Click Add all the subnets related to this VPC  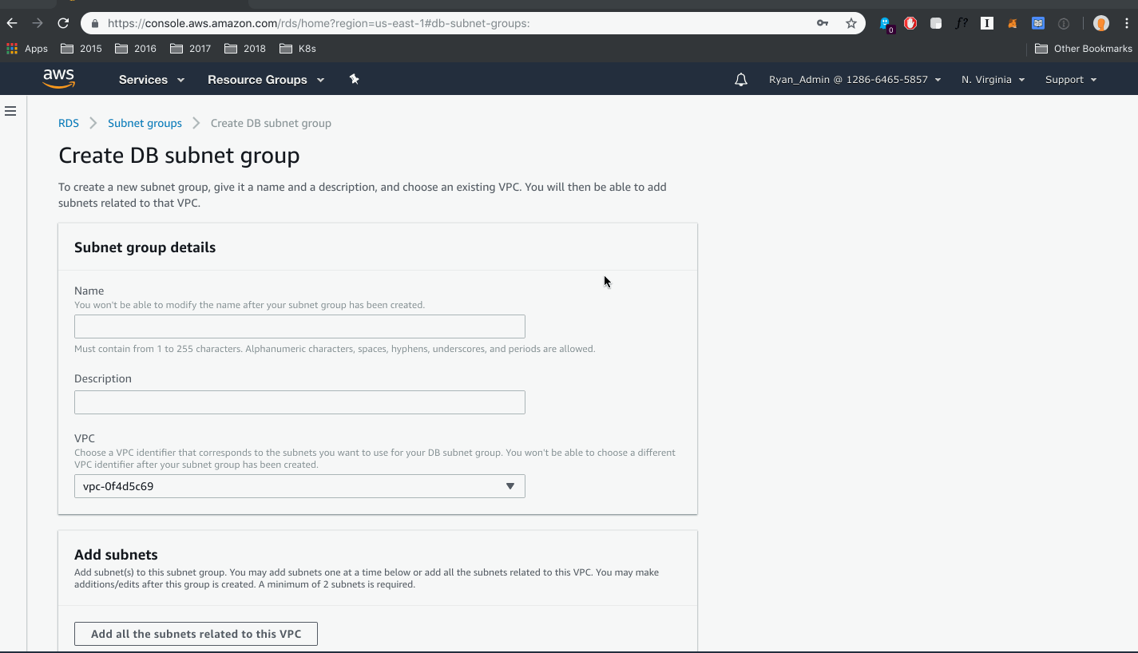(195, 633)
